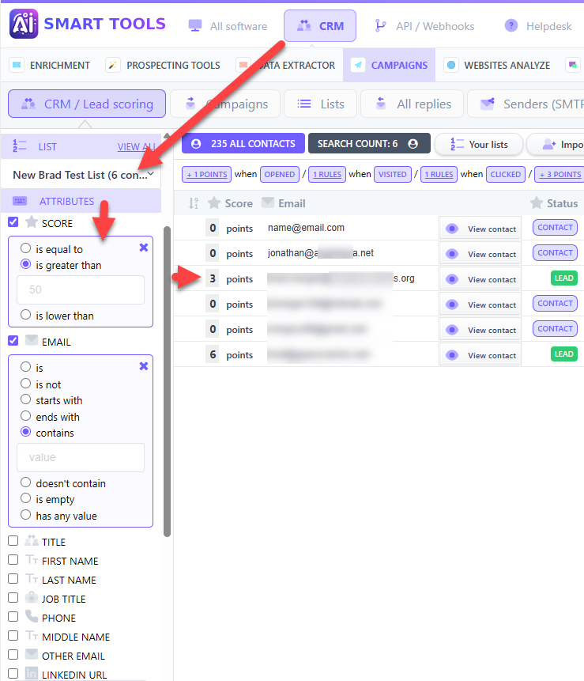Enable the PHONE checkbox
Viewport: 584px width, 681px height.
13,617
